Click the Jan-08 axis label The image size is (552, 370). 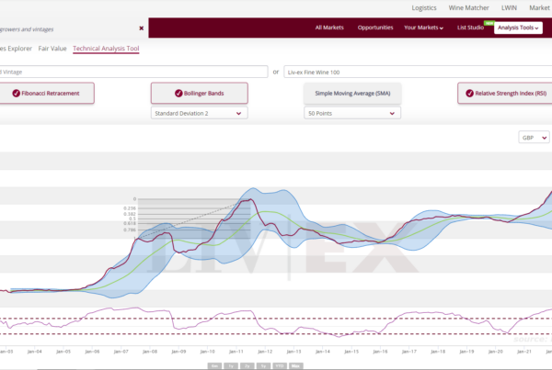point(150,352)
